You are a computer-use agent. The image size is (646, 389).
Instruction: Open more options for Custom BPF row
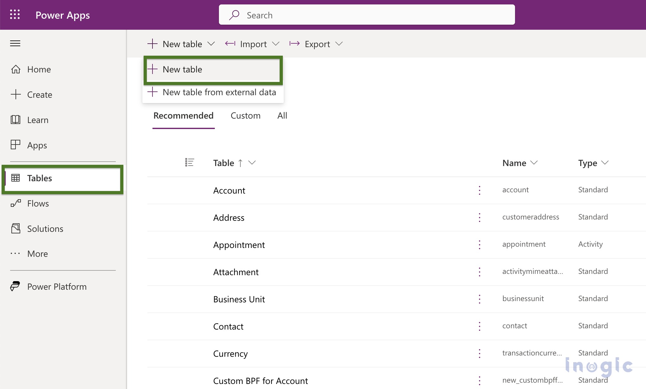pyautogui.click(x=480, y=380)
